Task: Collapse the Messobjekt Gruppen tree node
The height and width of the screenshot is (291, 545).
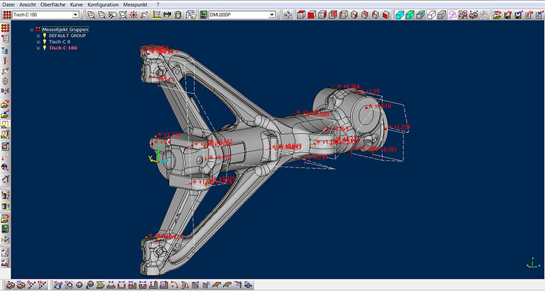Action: [x=32, y=29]
